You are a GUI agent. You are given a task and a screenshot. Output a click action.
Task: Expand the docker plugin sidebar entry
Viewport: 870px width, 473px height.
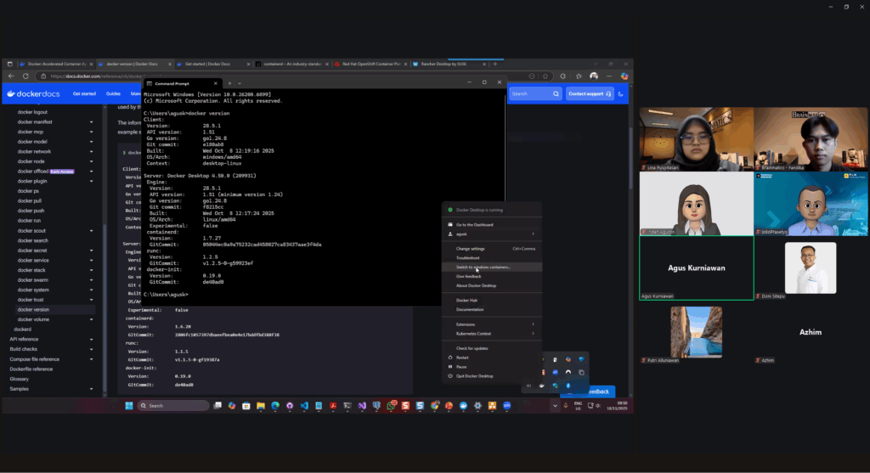click(91, 181)
